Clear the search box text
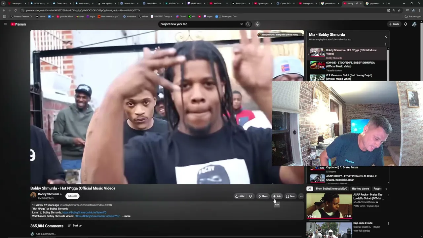Viewport: 423px width, 238px height. point(241,24)
